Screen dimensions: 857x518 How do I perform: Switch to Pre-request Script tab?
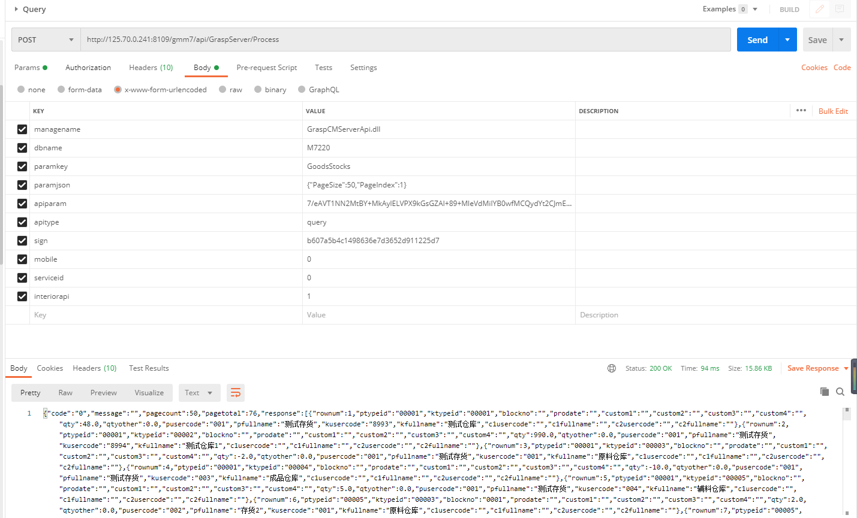[x=267, y=68]
